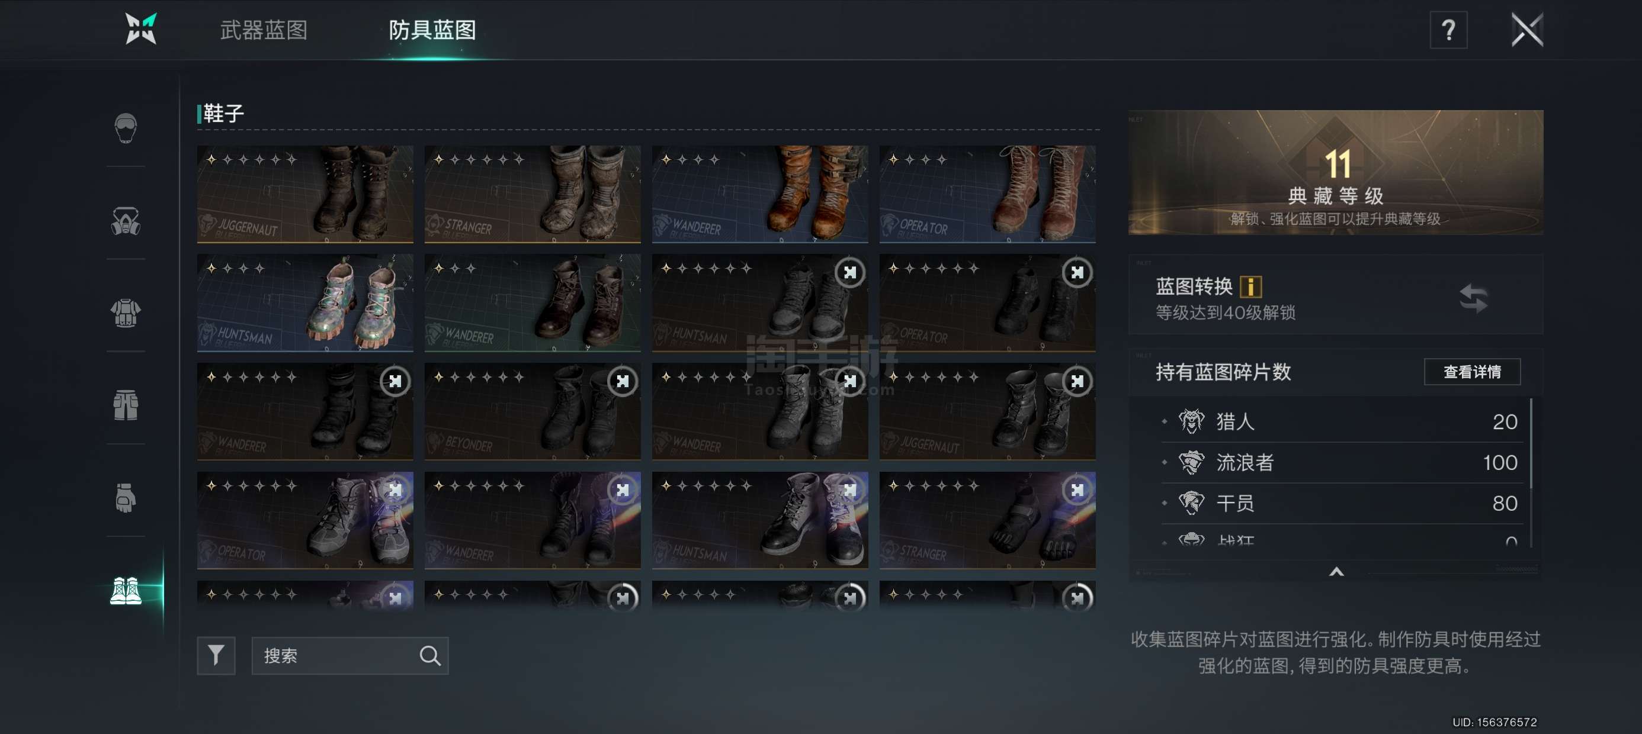Click the locked BEYONDER boots blueprint
The width and height of the screenshot is (1642, 734).
[x=533, y=411]
